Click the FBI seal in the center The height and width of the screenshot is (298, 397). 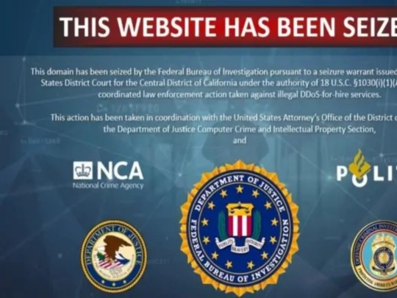tap(239, 228)
